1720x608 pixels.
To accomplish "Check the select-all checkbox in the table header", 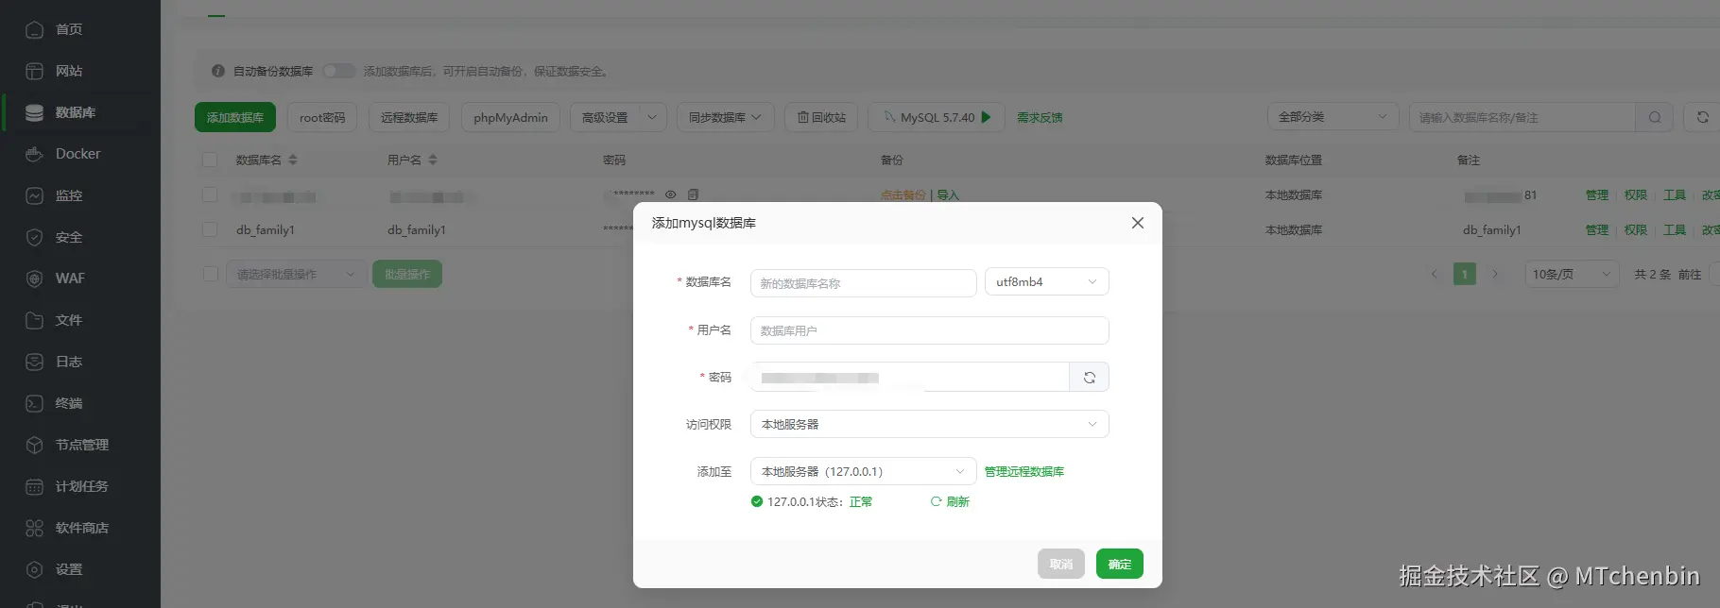I will coord(210,160).
